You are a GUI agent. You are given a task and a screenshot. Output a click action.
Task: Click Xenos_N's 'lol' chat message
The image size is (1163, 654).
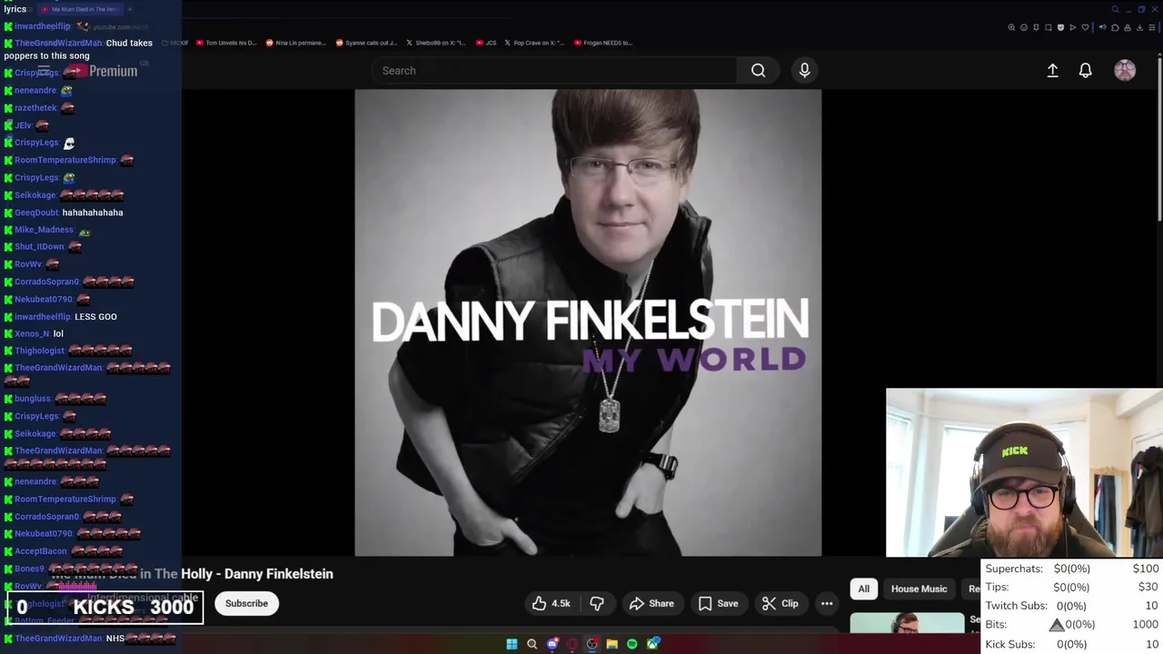[x=58, y=333]
